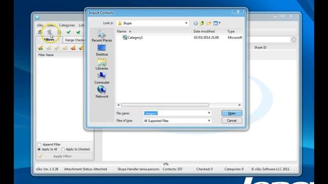Click the Open button in Import Contacts
The height and width of the screenshot is (184, 328).
coord(232,113)
